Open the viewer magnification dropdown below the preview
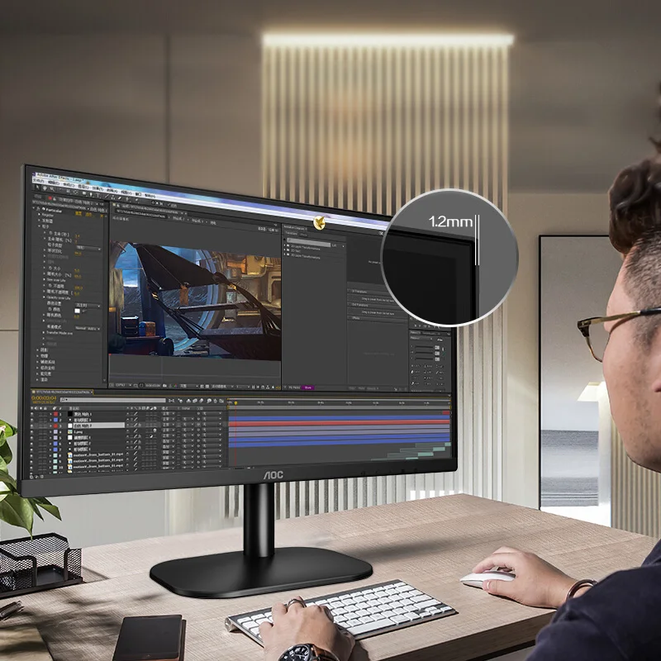661x661 pixels. [123, 385]
